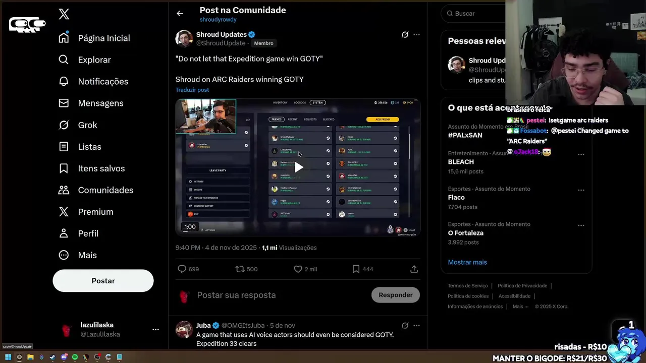Image resolution: width=646 pixels, height=363 pixels.
Task: Open the three-dot menu on Shroud Updates' post
Action: [416, 35]
